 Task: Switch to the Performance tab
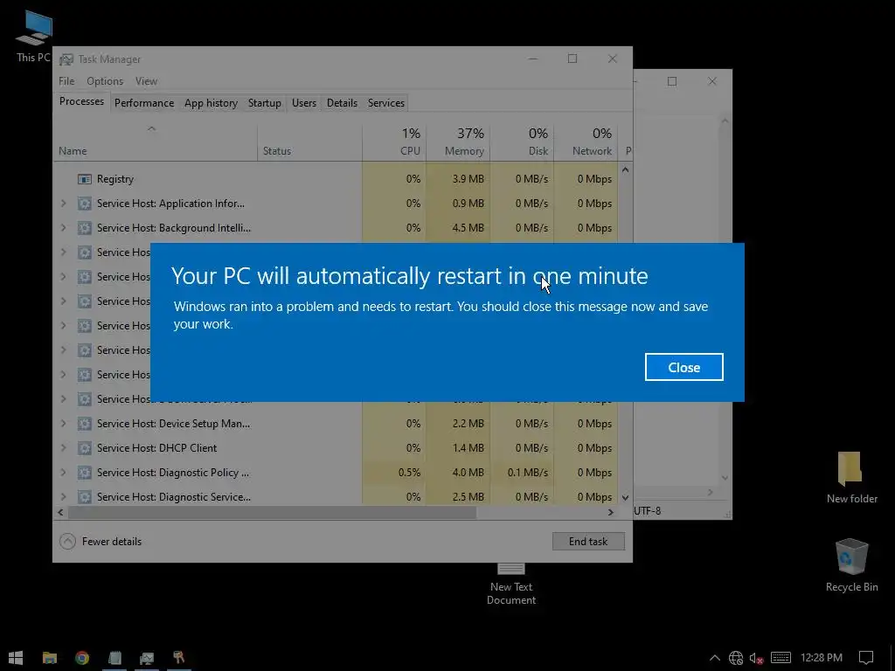pos(144,103)
